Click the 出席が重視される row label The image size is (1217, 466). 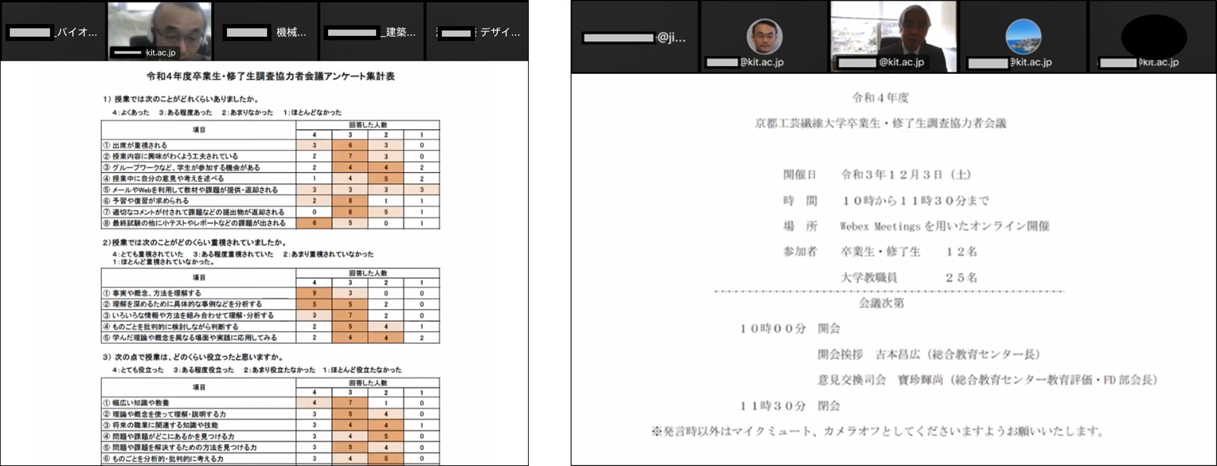tap(140, 145)
